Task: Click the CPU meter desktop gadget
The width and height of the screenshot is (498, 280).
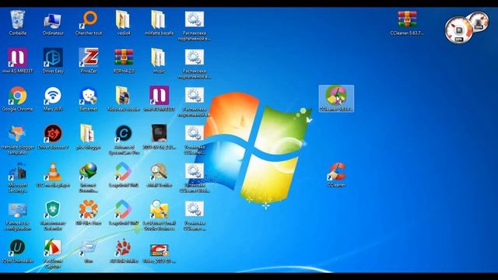Action: [458, 30]
